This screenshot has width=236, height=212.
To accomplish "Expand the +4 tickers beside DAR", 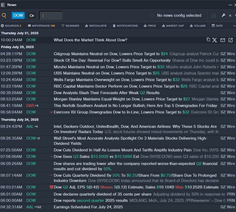I will (37, 106).
